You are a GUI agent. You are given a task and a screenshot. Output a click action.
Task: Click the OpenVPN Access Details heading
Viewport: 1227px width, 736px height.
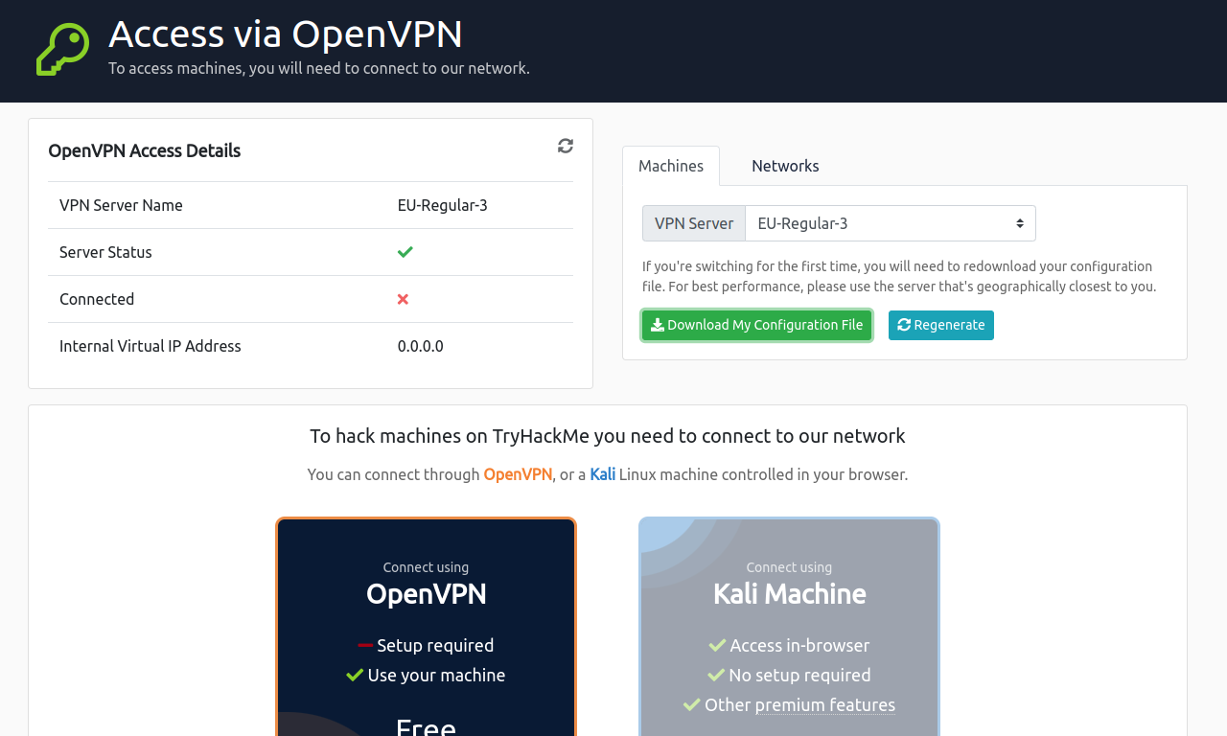[x=144, y=150]
